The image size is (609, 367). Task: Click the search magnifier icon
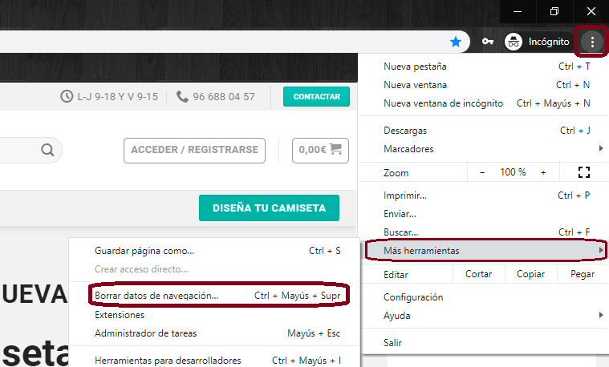47,150
